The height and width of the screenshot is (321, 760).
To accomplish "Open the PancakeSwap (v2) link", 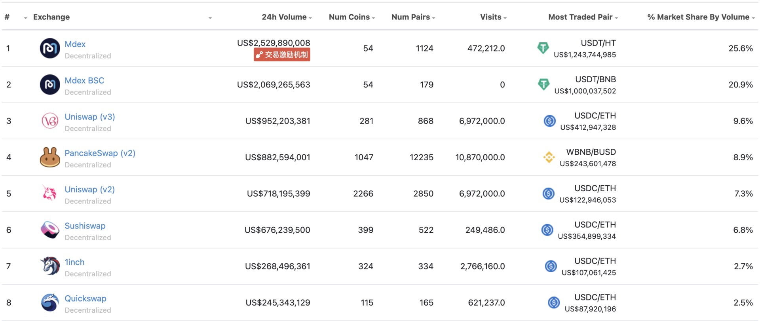I will click(x=100, y=153).
